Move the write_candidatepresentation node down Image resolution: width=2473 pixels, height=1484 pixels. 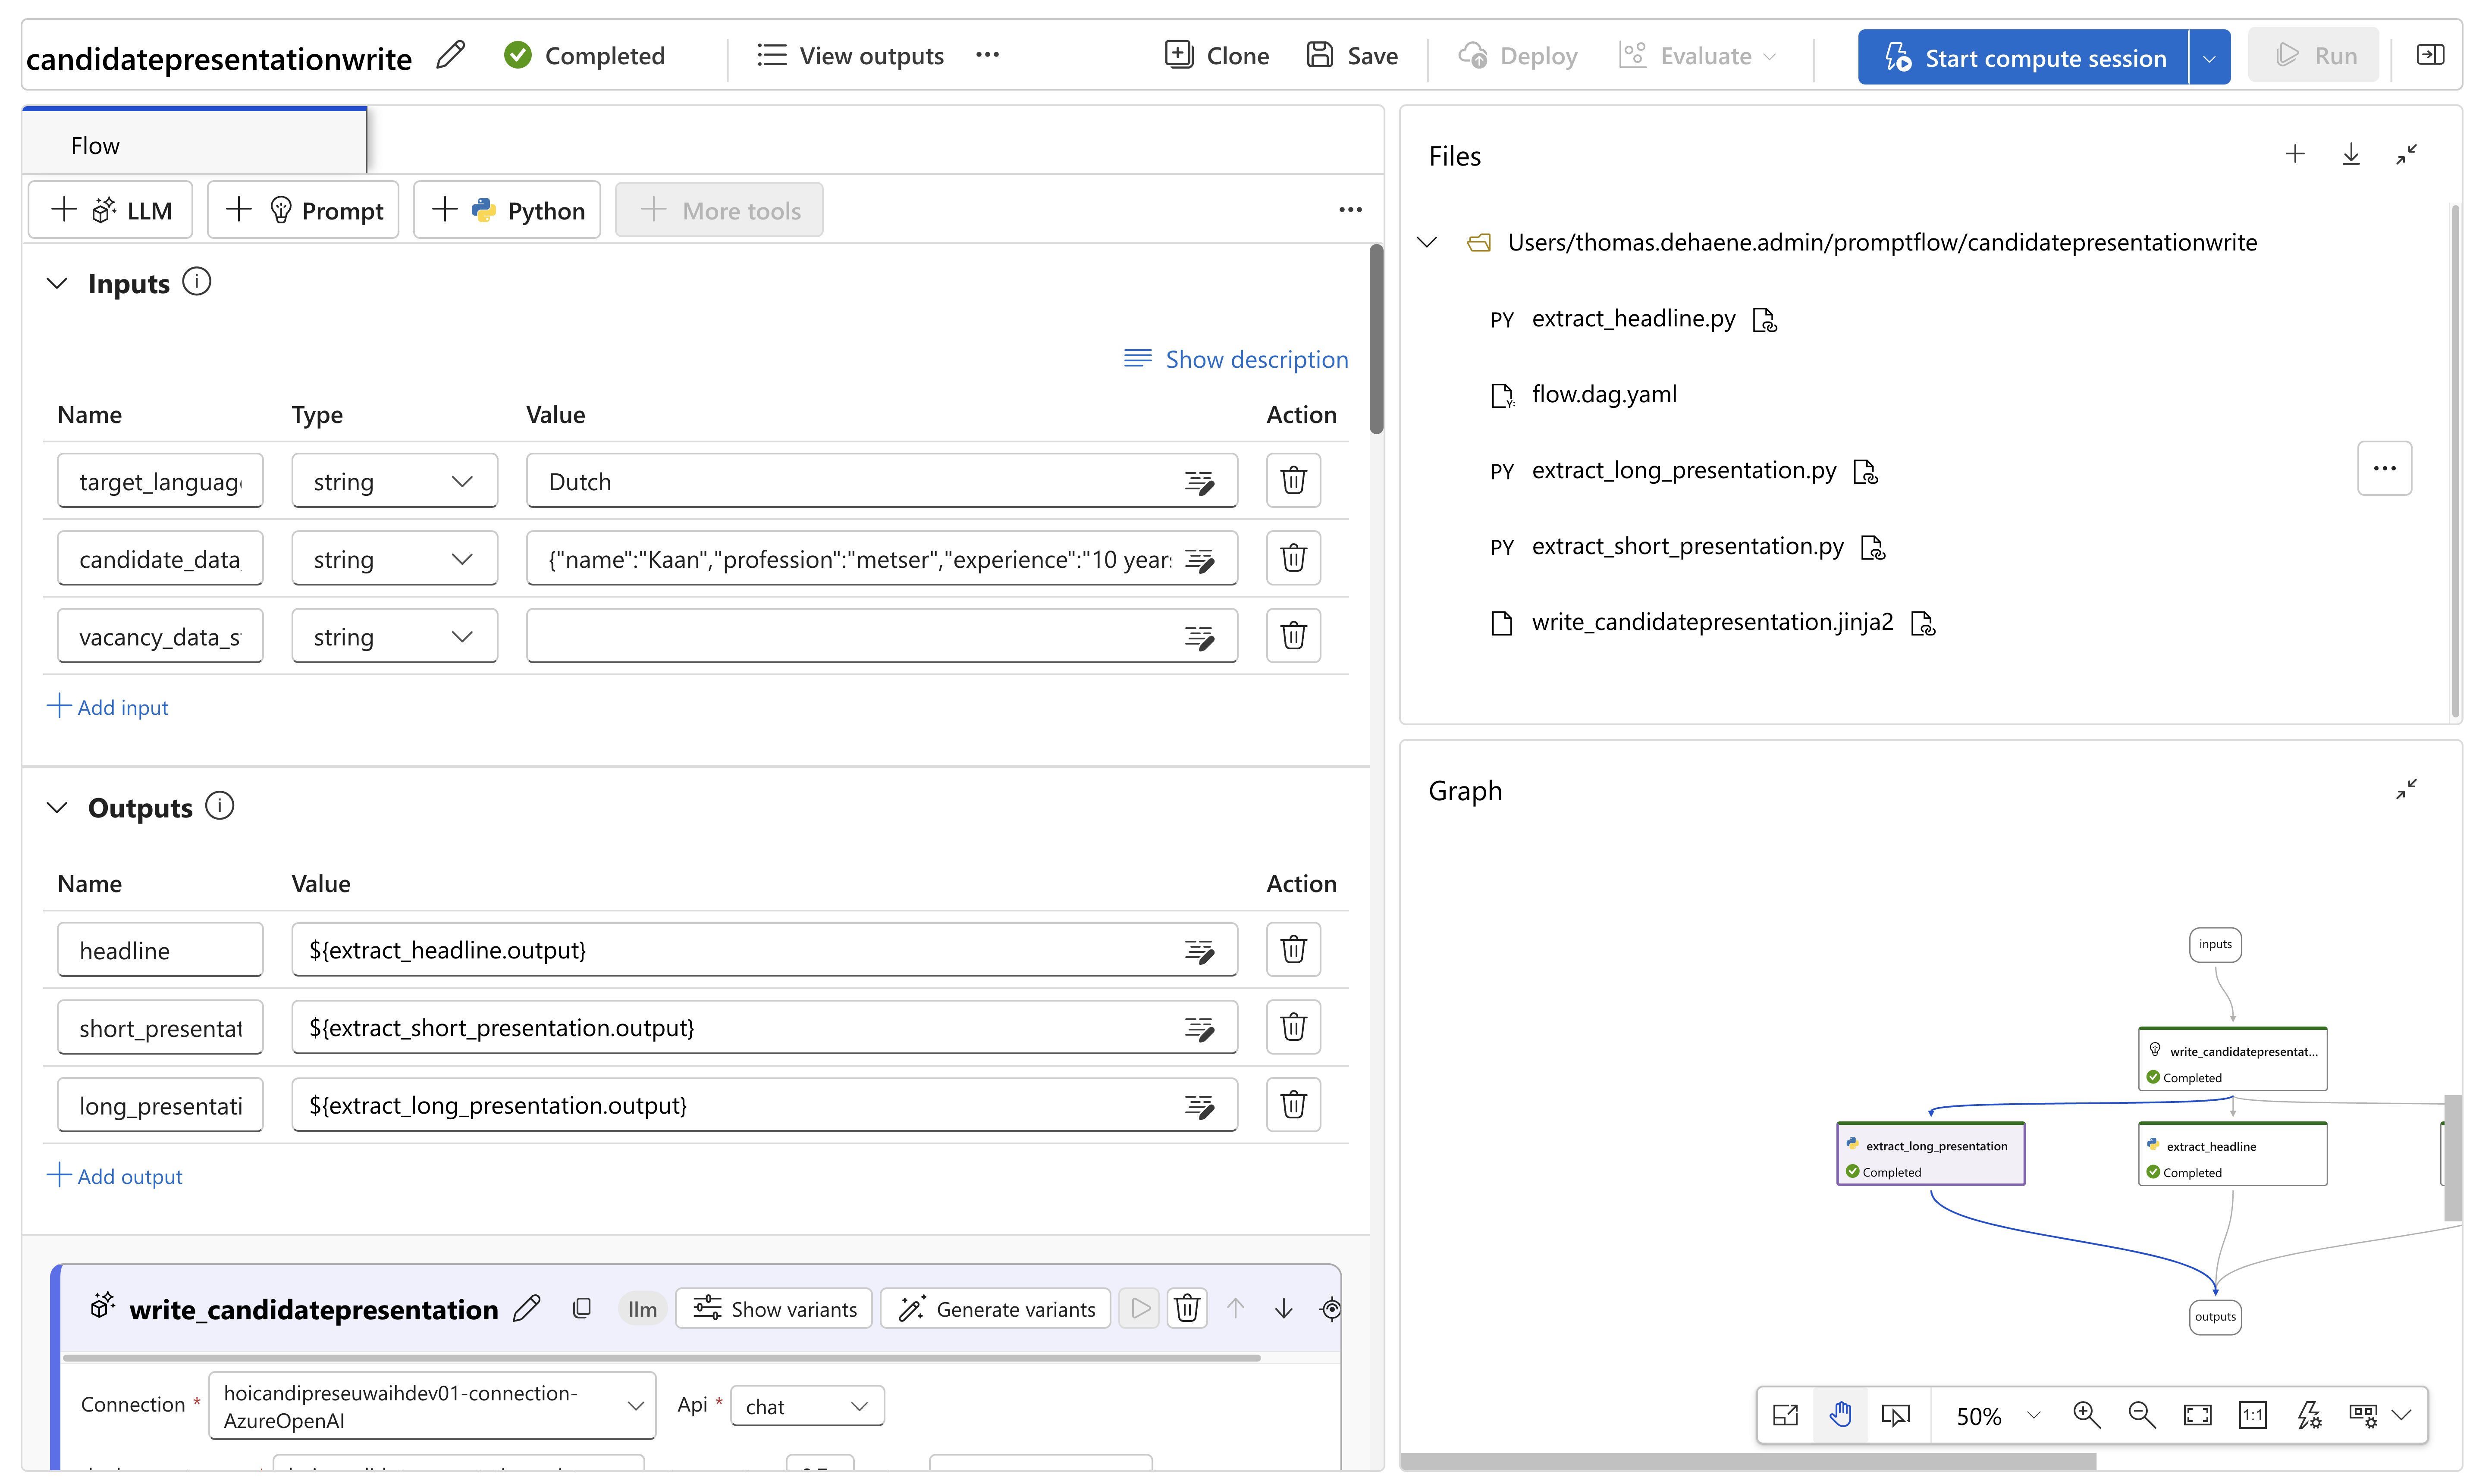1284,1308
